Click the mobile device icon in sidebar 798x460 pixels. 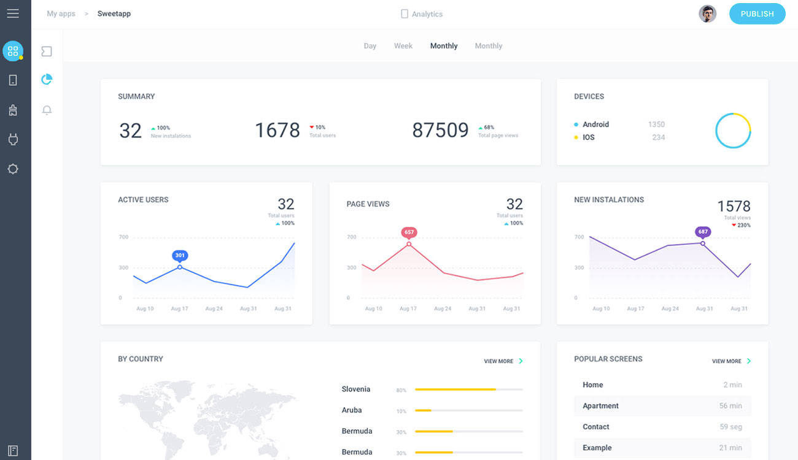[13, 80]
